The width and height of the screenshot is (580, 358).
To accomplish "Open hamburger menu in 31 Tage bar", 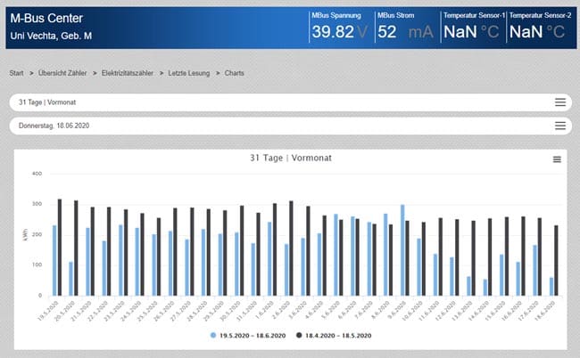I will (x=560, y=102).
